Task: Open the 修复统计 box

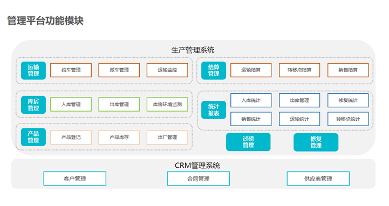Action: click(x=348, y=100)
